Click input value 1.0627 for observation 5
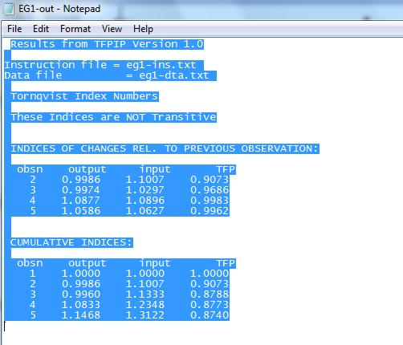The height and width of the screenshot is (345, 403). tap(145, 211)
